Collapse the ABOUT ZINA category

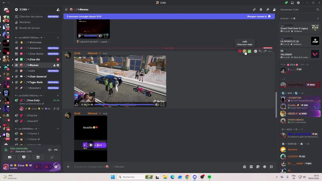click(30, 37)
